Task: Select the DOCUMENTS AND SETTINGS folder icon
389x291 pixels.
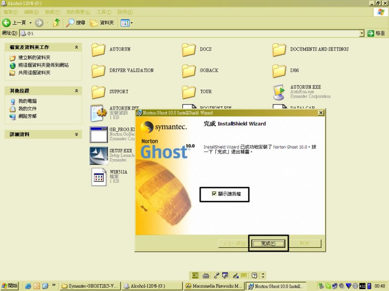Action: pos(279,49)
